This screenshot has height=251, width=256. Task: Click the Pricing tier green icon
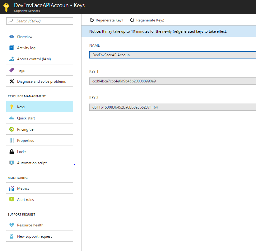click(12, 129)
